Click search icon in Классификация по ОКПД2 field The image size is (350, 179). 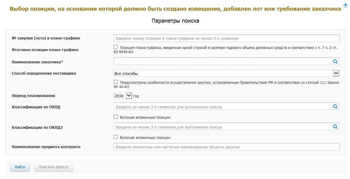335,127
